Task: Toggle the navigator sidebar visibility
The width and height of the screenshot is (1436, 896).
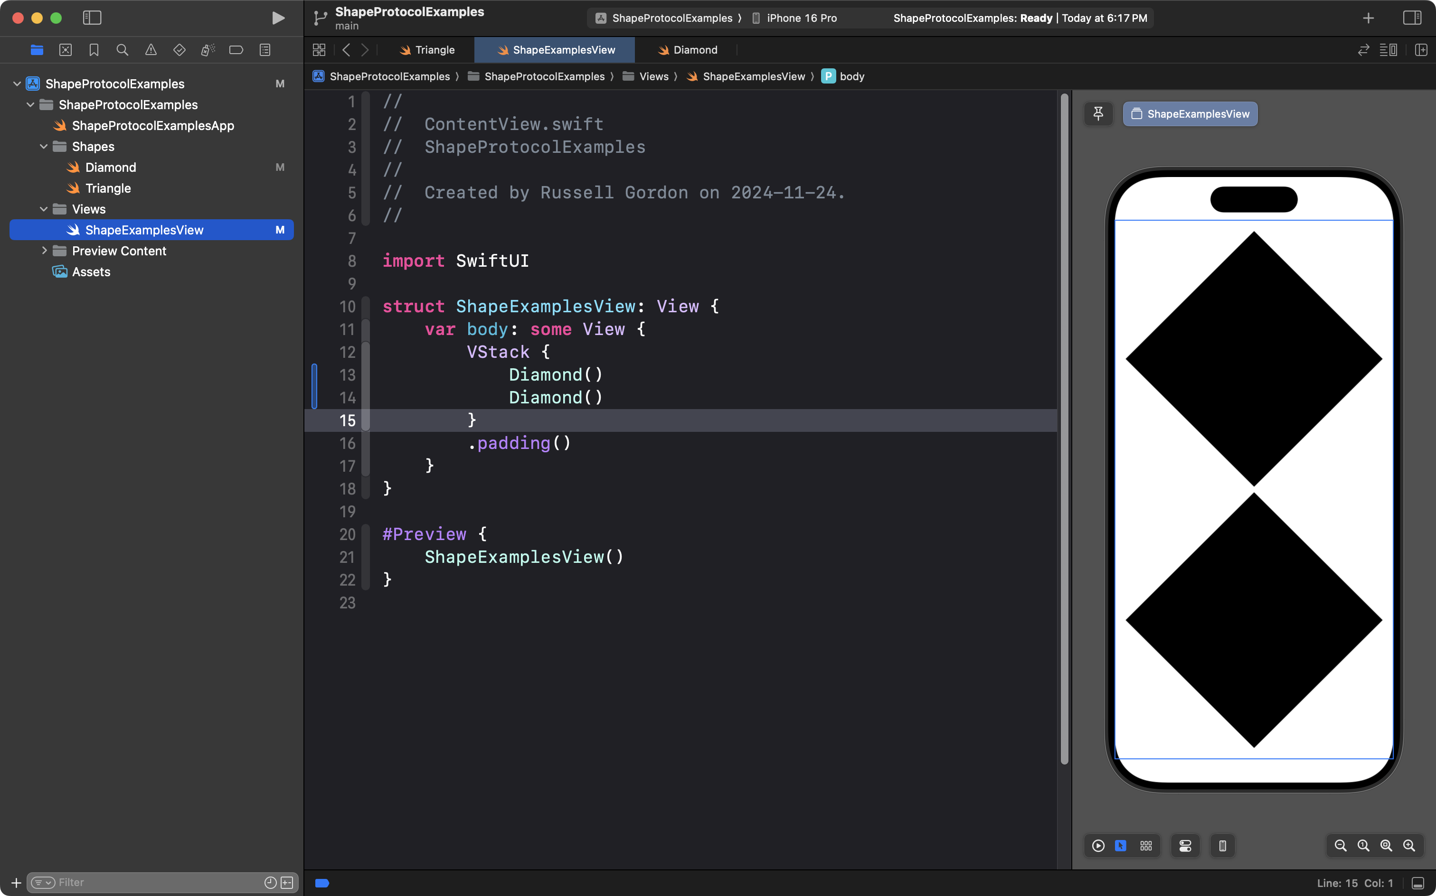Action: point(92,18)
